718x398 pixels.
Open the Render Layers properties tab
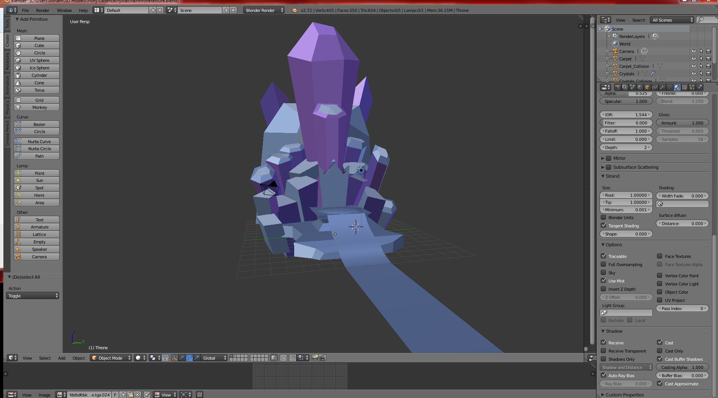click(625, 87)
